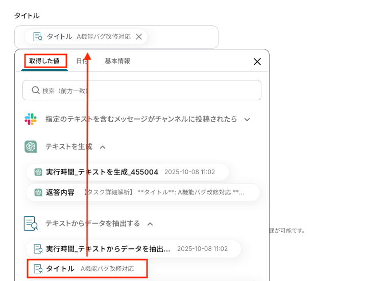Focus the 検索（前方一致）search field

tap(142, 90)
